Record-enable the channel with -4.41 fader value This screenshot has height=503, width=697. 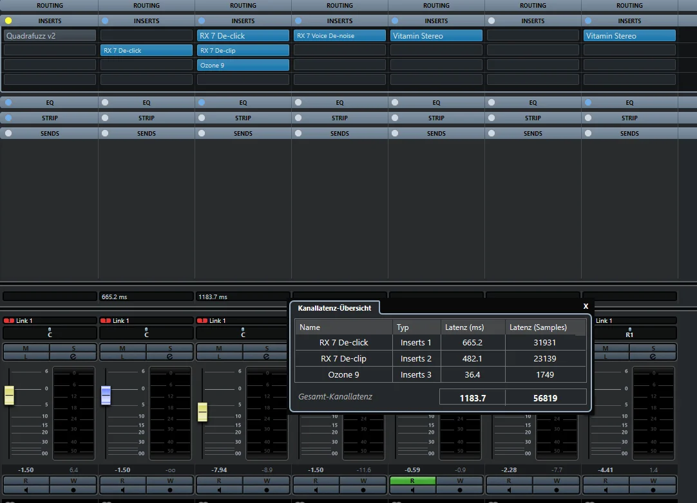point(653,490)
